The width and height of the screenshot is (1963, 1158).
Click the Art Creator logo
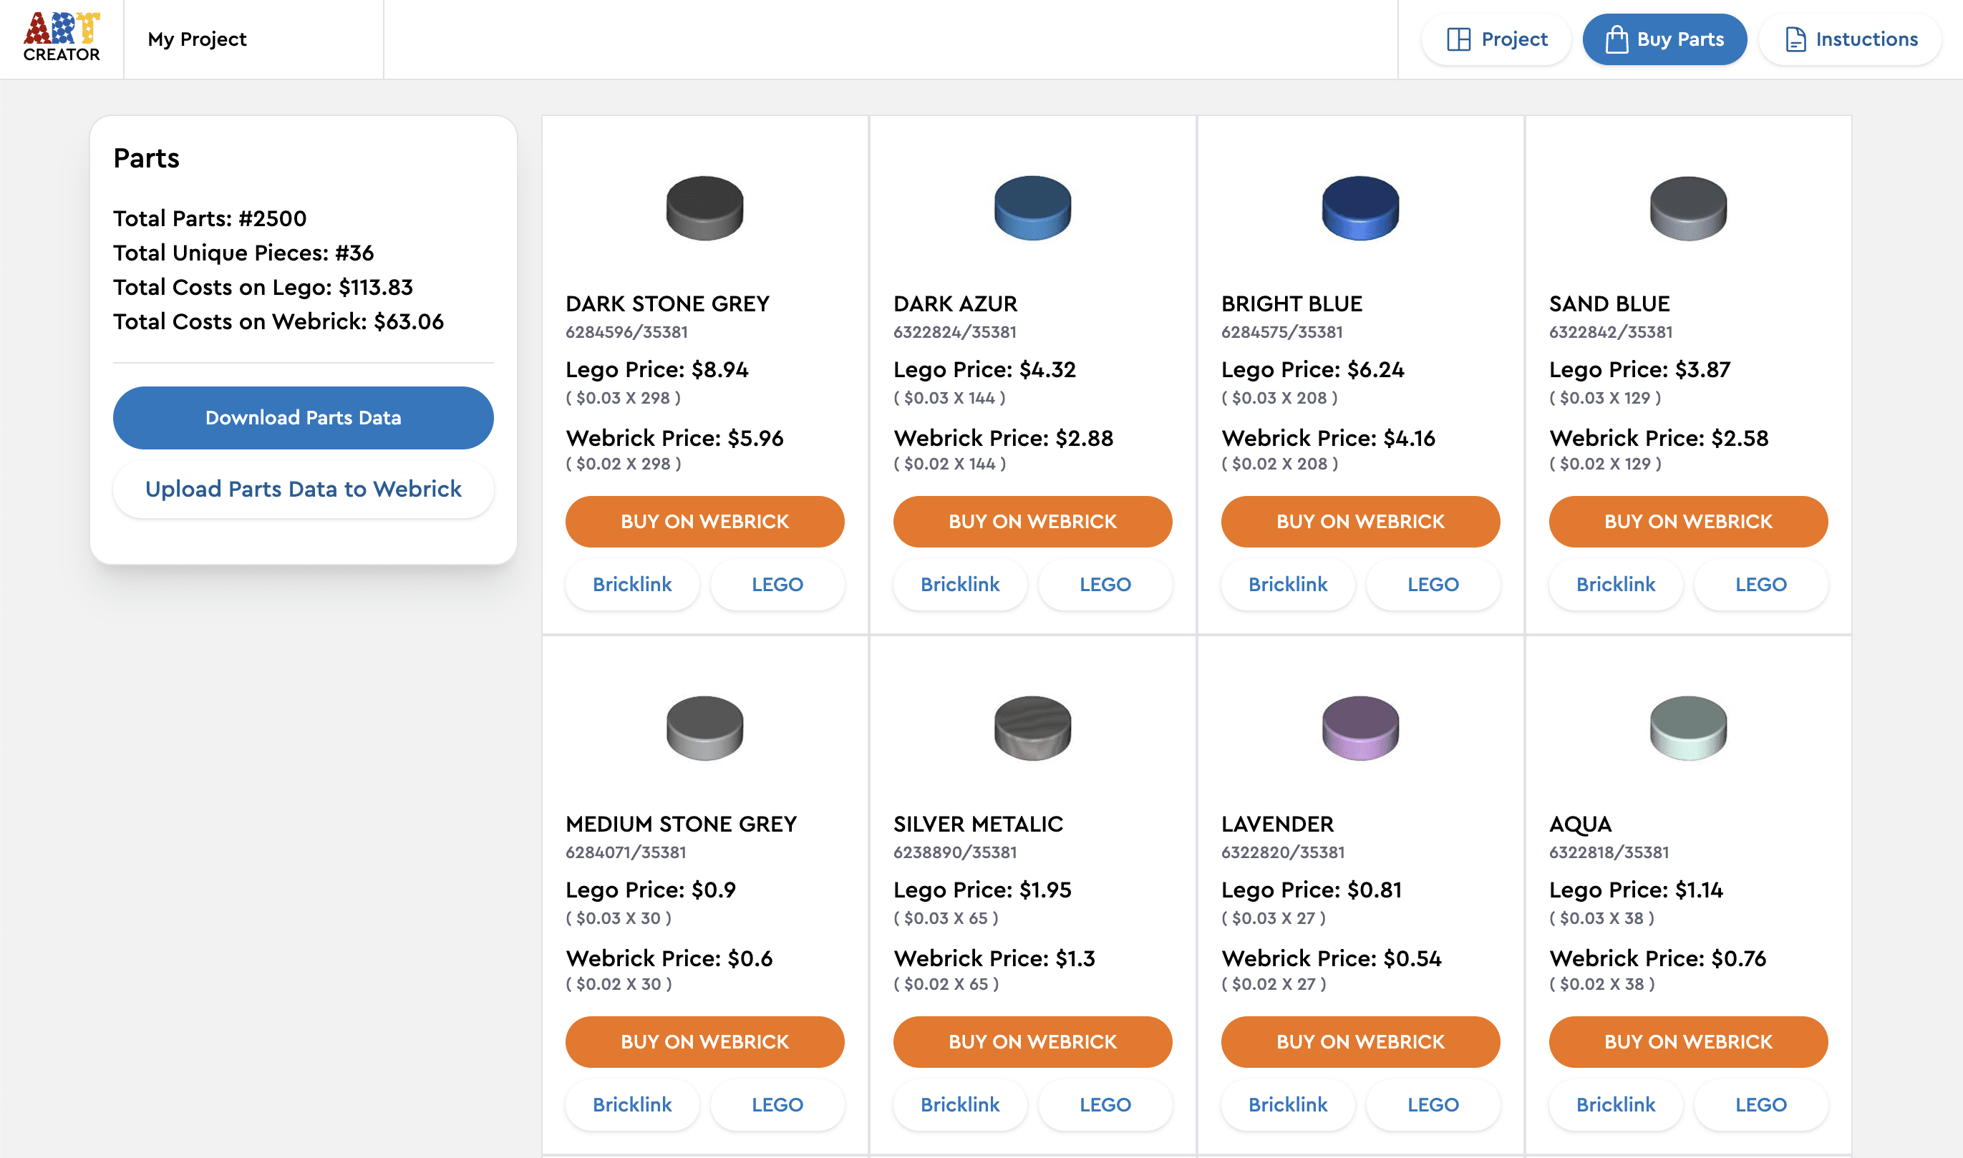pos(62,37)
